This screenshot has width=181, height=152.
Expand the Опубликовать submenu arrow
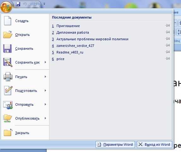coord(45,118)
